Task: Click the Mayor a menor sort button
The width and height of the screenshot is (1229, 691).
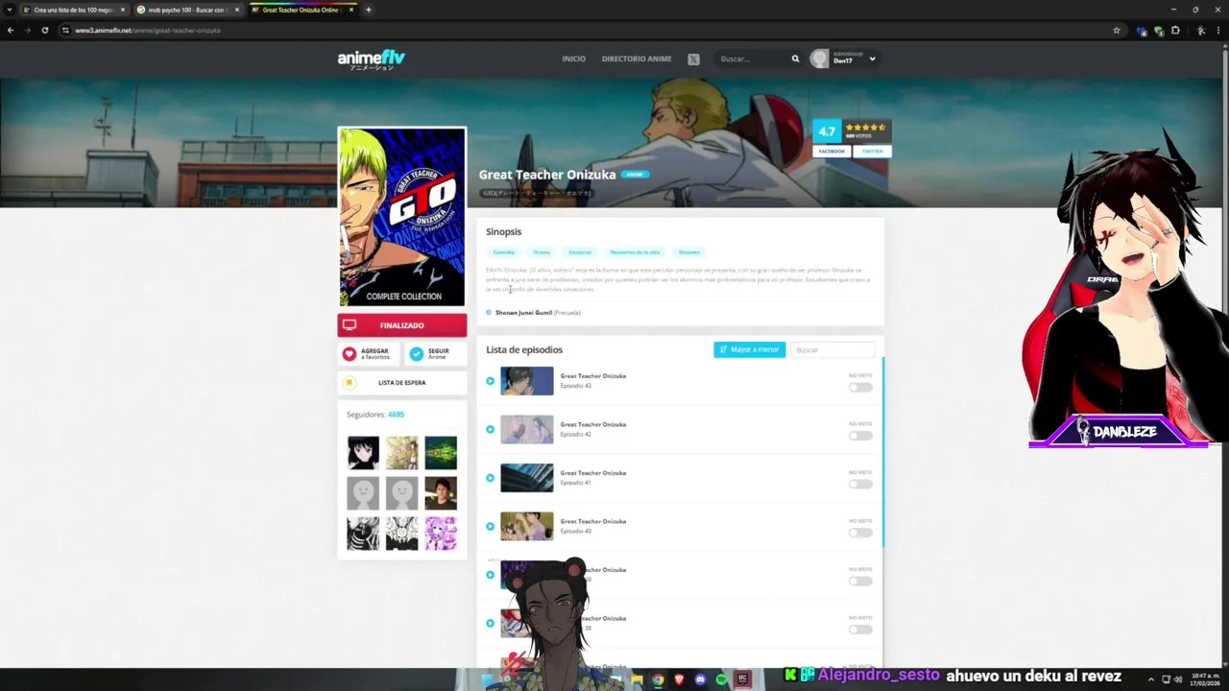Action: click(x=749, y=349)
